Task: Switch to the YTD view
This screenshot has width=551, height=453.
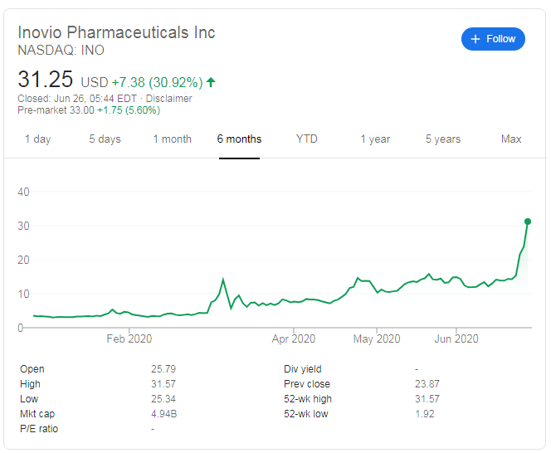Action: pyautogui.click(x=307, y=139)
